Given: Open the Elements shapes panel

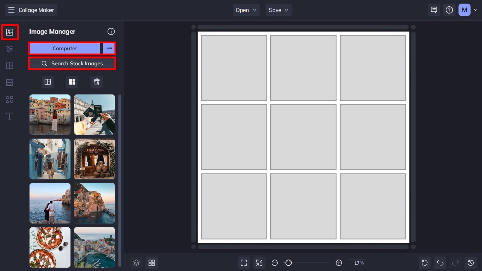Looking at the screenshot, I should click(10, 99).
